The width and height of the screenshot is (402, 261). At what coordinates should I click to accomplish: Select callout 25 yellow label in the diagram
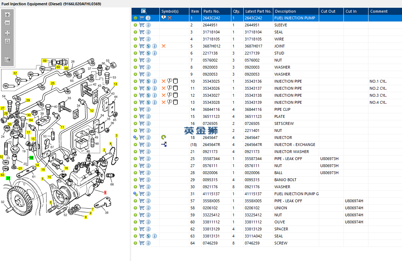click(x=53, y=83)
